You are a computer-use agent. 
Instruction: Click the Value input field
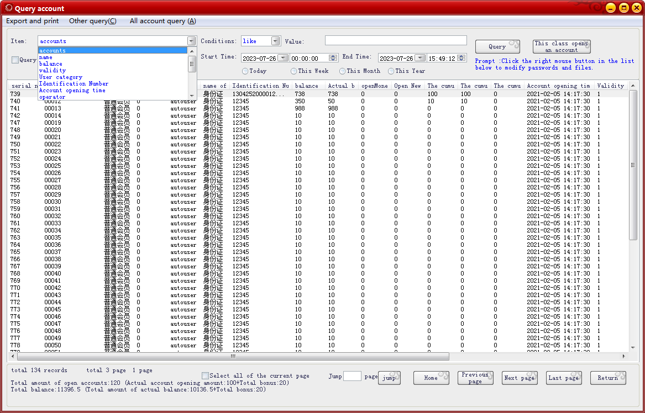396,40
